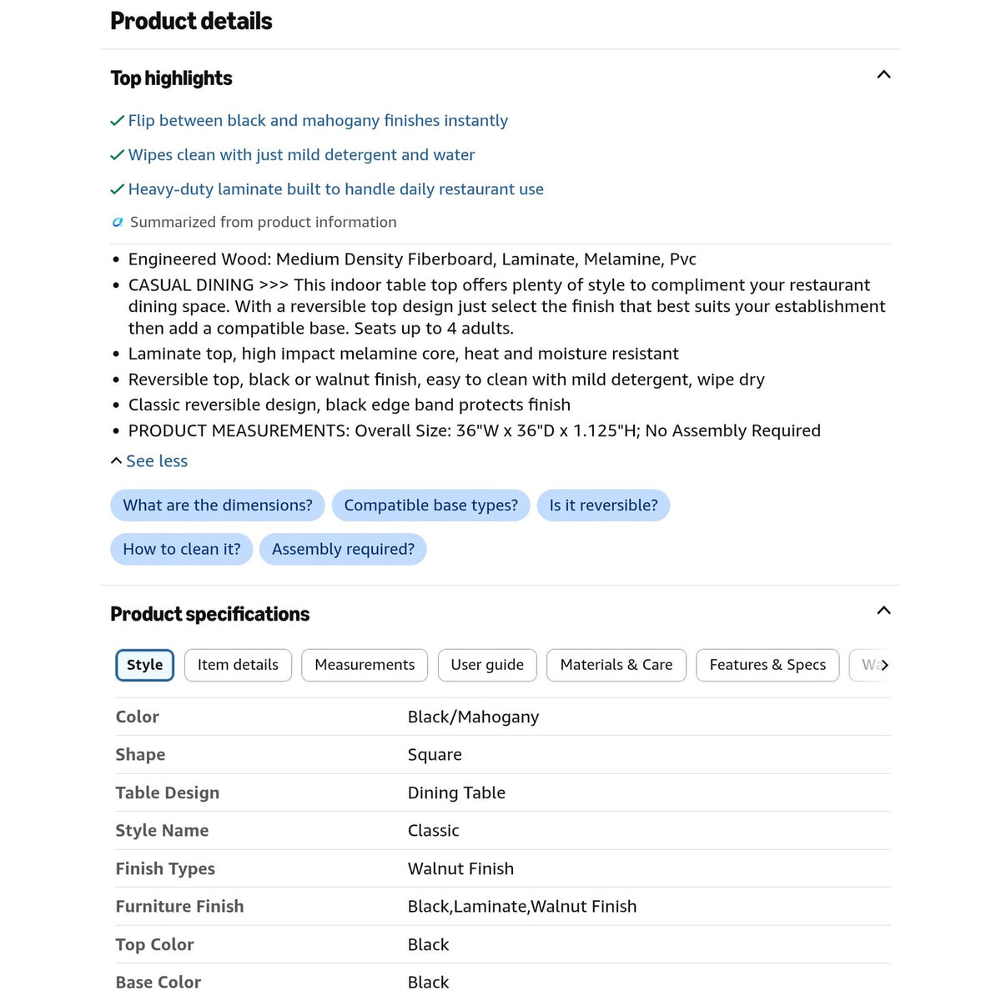1001x1001 pixels.
Task: Open the Flip between black and mahogany highlight
Action: click(x=318, y=121)
